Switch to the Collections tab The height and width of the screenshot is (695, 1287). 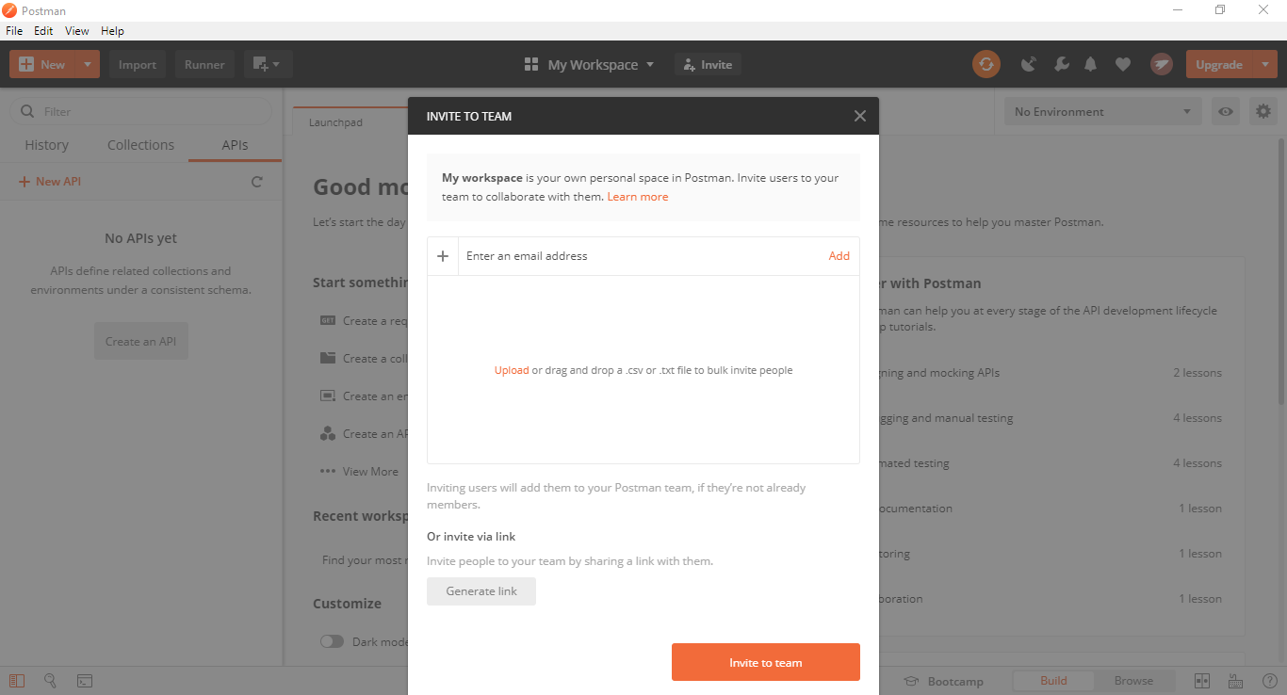pos(140,145)
